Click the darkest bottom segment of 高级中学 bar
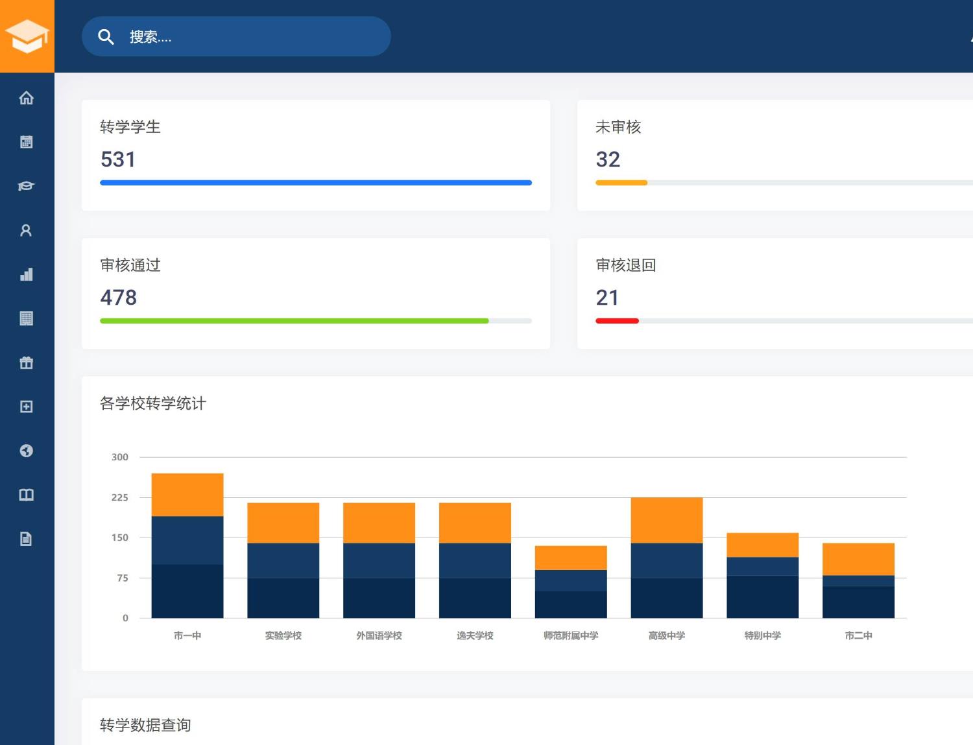Image resolution: width=973 pixels, height=745 pixels. click(667, 598)
